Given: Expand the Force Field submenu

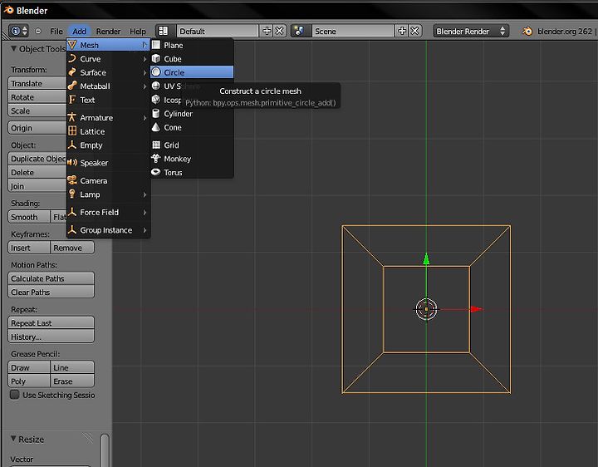Looking at the screenshot, I should click(145, 212).
